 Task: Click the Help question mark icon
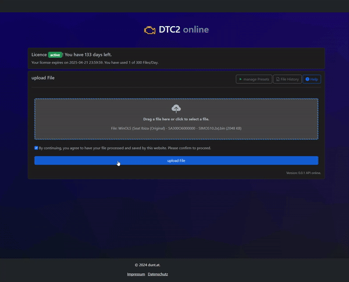308,79
